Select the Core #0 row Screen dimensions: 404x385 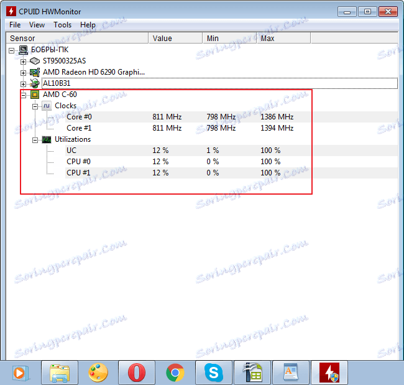(x=232, y=117)
